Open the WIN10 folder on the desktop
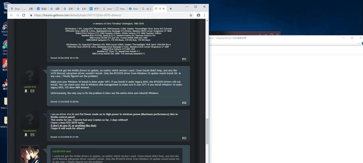Screen dimensions: 363x163 [x=4, y=122]
